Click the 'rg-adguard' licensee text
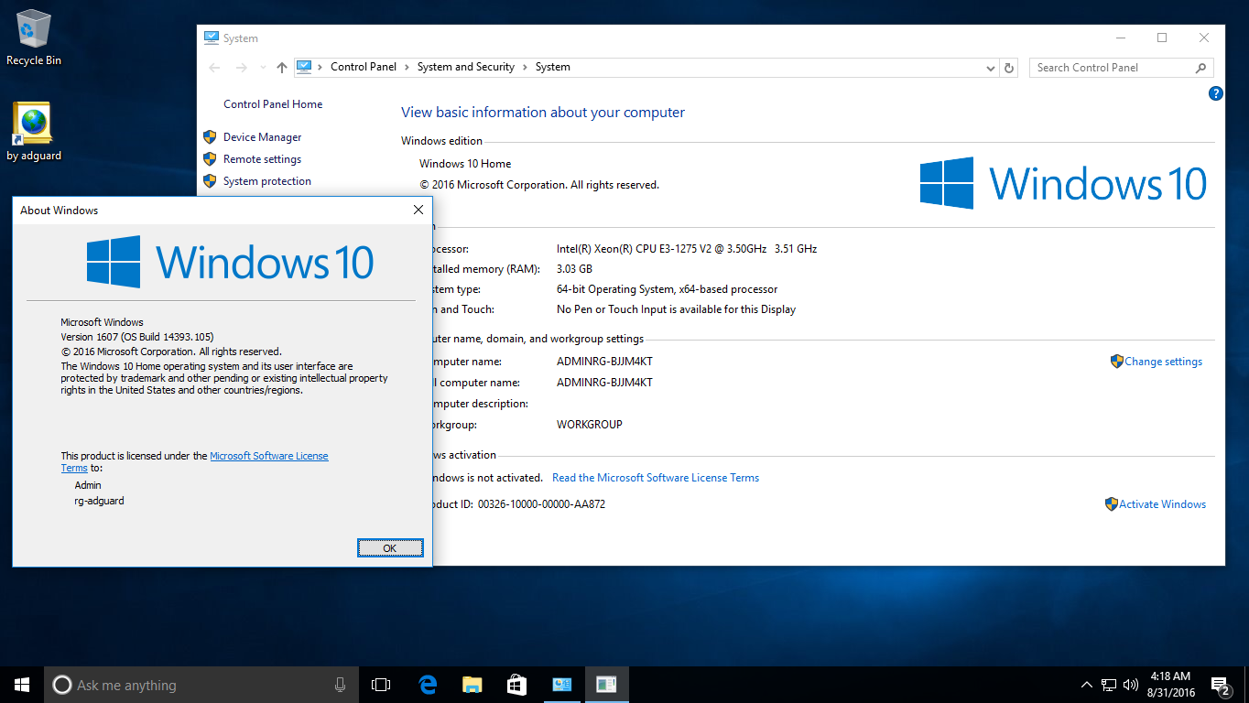Viewport: 1249px width, 703px height. (x=100, y=501)
